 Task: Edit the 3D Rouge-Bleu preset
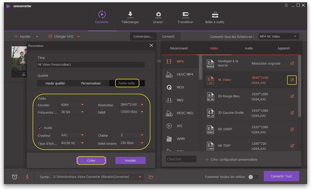292,96
